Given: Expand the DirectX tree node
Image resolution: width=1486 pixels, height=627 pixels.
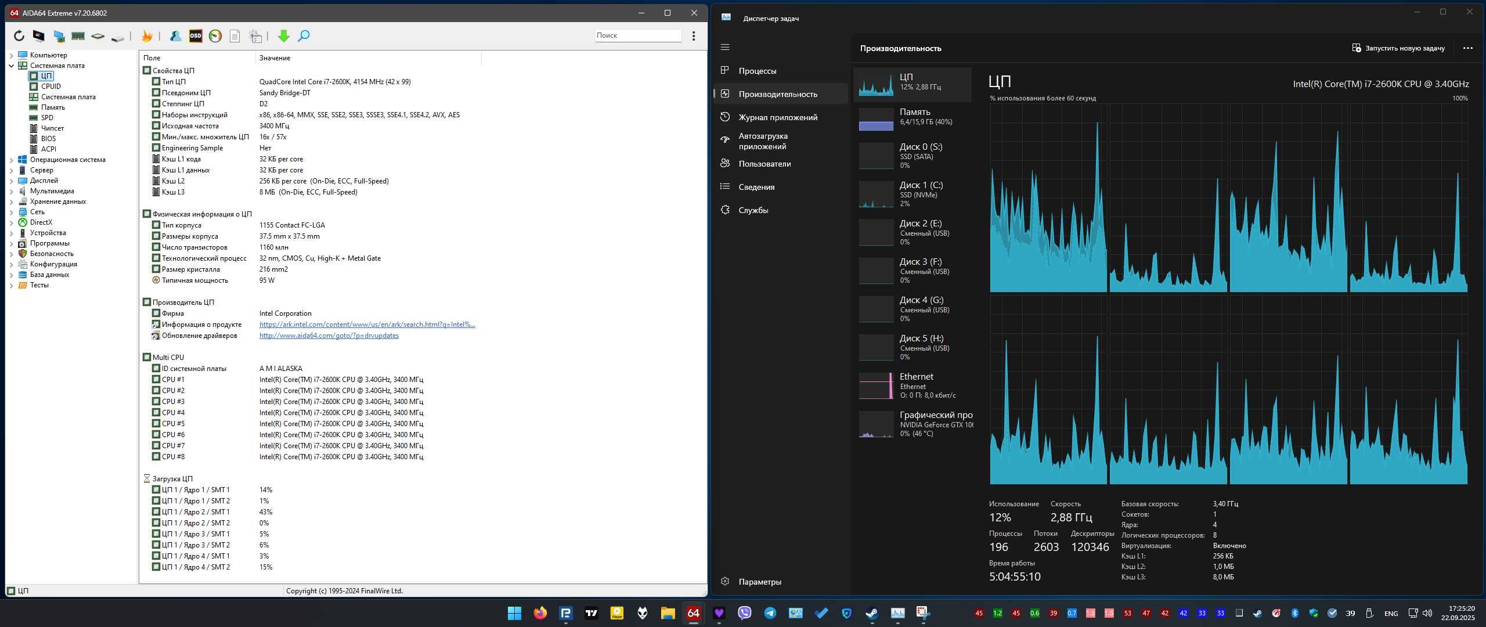Looking at the screenshot, I should (11, 222).
